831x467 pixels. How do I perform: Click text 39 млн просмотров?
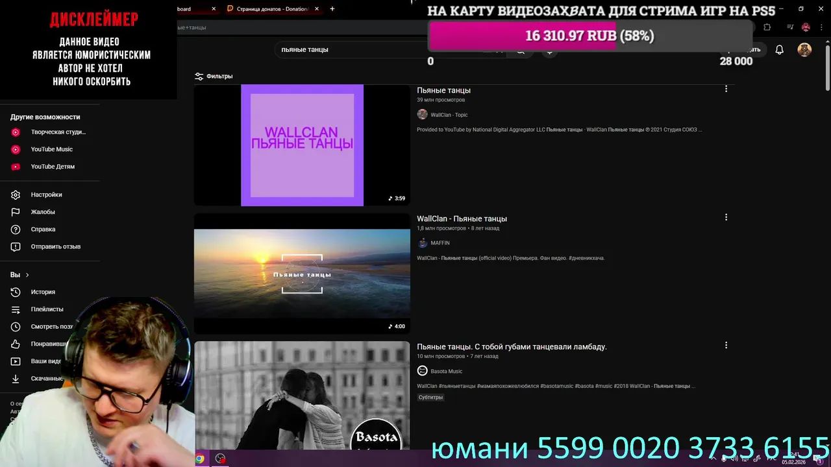[441, 100]
